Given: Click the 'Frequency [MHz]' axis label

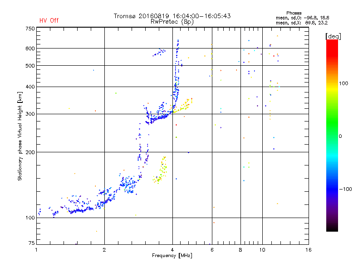Looking at the screenshot, I should pos(172,256).
